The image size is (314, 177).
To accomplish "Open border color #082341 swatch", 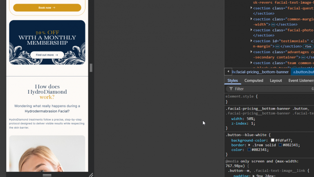I will point(280,145).
